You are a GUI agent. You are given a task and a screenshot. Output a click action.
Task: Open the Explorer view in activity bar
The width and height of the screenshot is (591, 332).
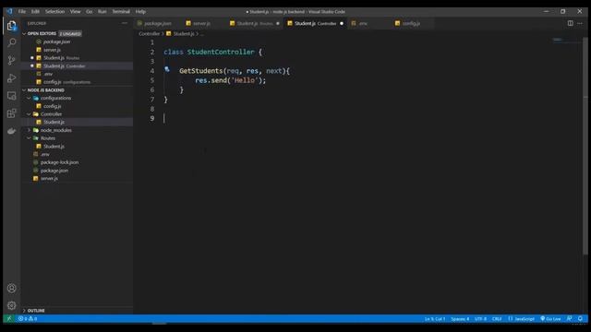[12, 26]
